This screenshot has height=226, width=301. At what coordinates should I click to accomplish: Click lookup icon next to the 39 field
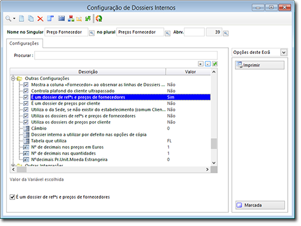[x=226, y=33]
